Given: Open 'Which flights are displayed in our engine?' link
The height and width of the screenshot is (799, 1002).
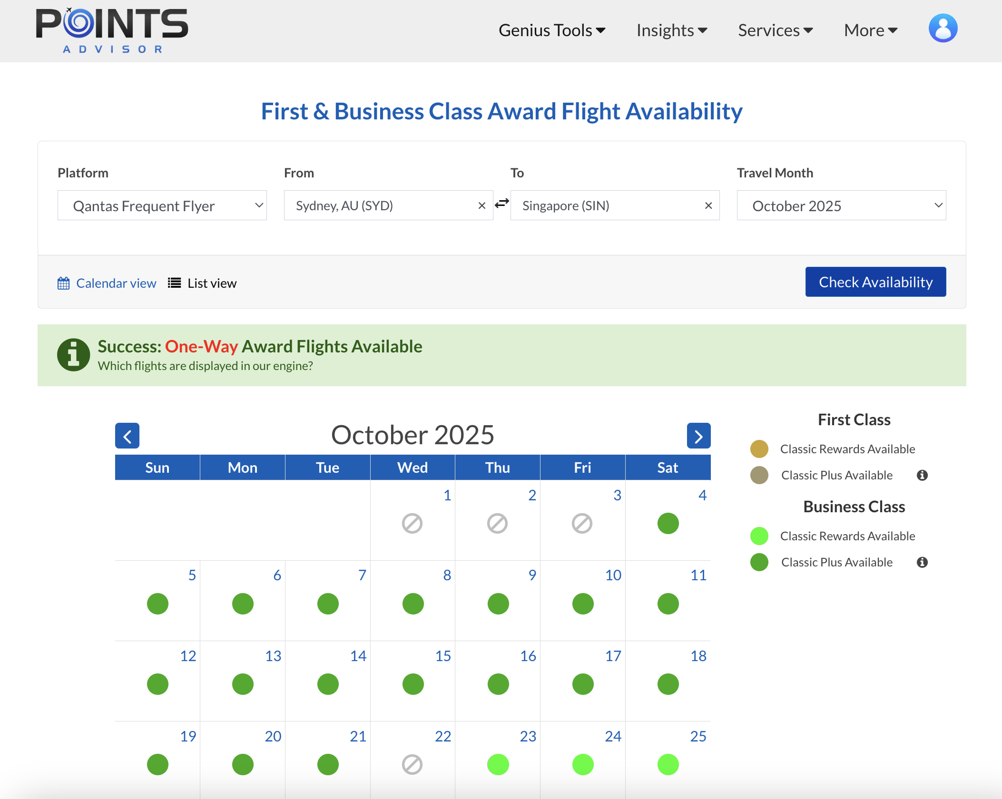Looking at the screenshot, I should pos(206,366).
